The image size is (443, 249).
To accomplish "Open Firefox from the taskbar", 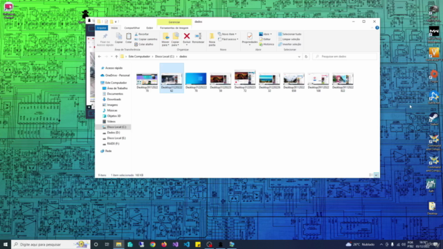I will (164, 244).
